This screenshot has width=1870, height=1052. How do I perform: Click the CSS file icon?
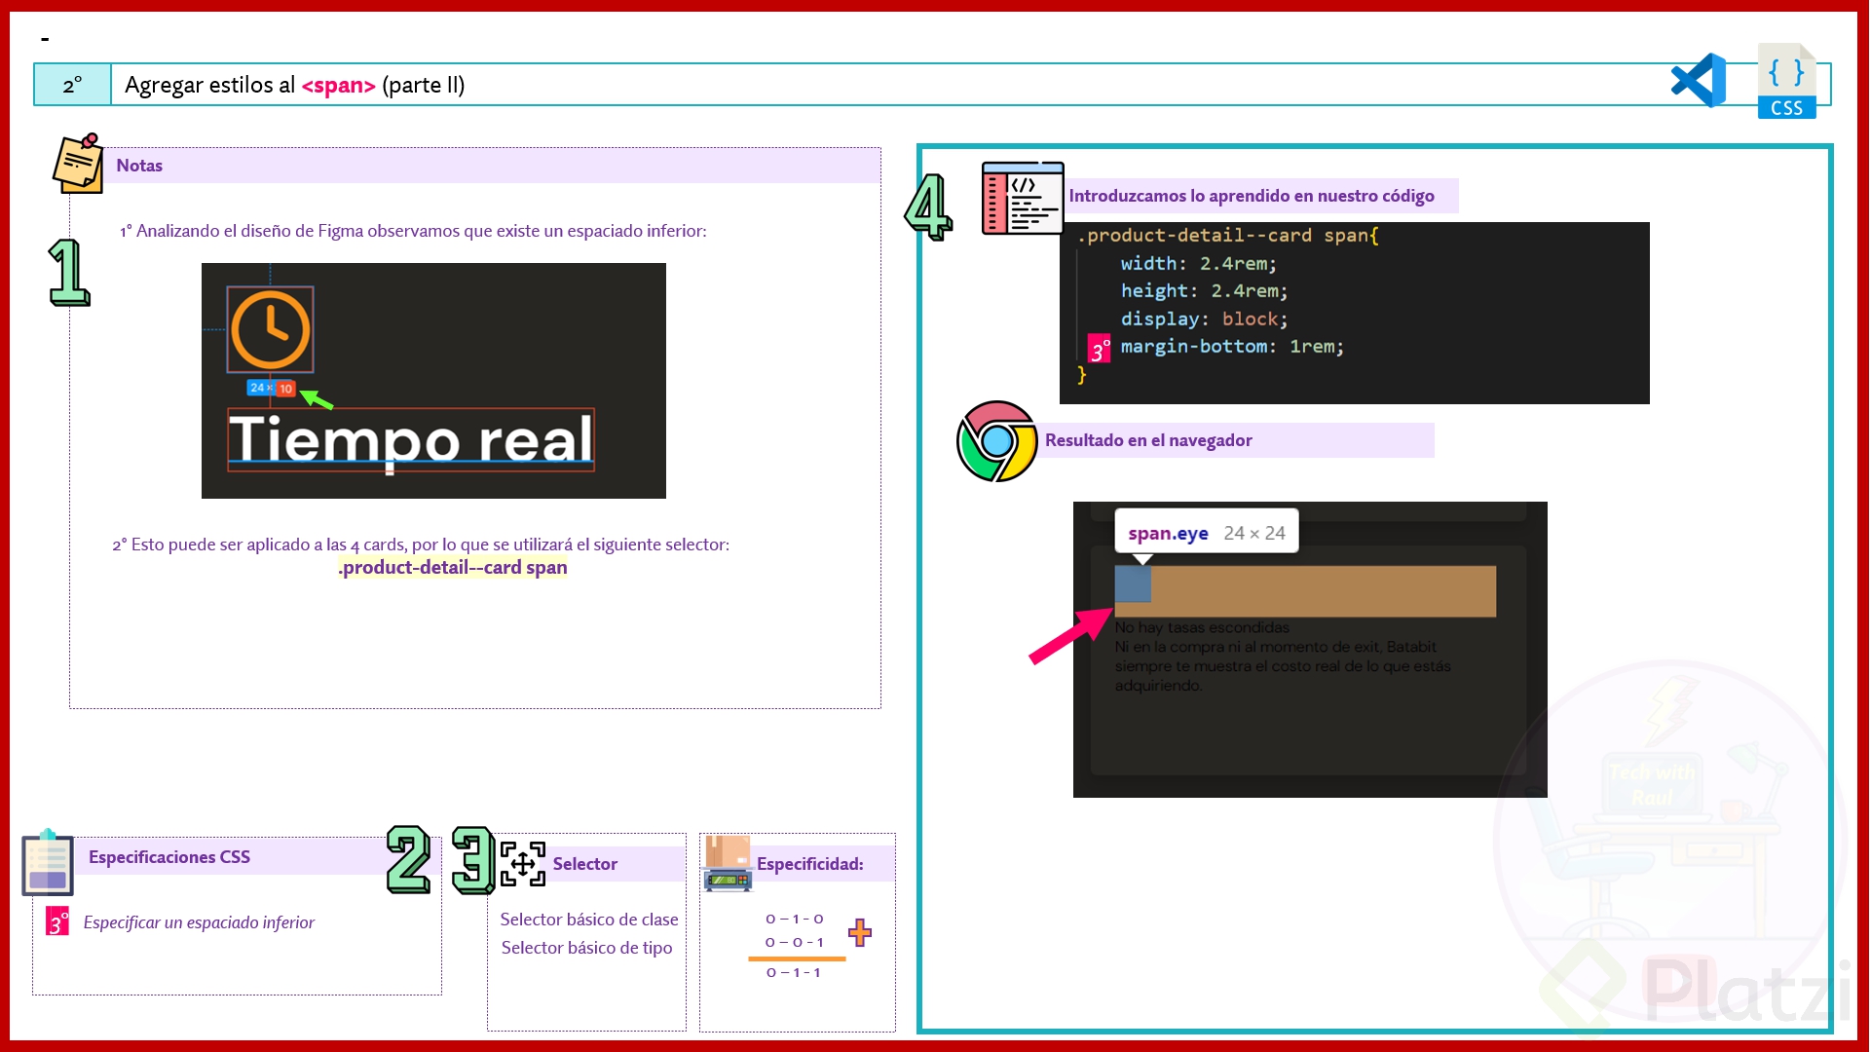coord(1786,82)
